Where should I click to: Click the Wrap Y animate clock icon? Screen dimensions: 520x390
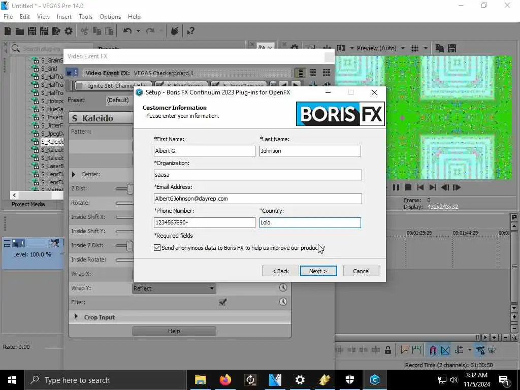pos(283,287)
